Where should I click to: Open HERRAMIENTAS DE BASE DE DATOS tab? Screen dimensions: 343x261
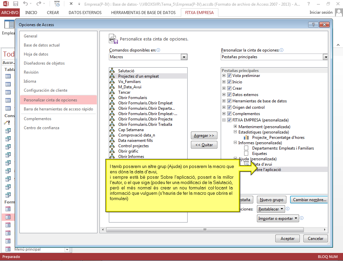[x=143, y=12]
